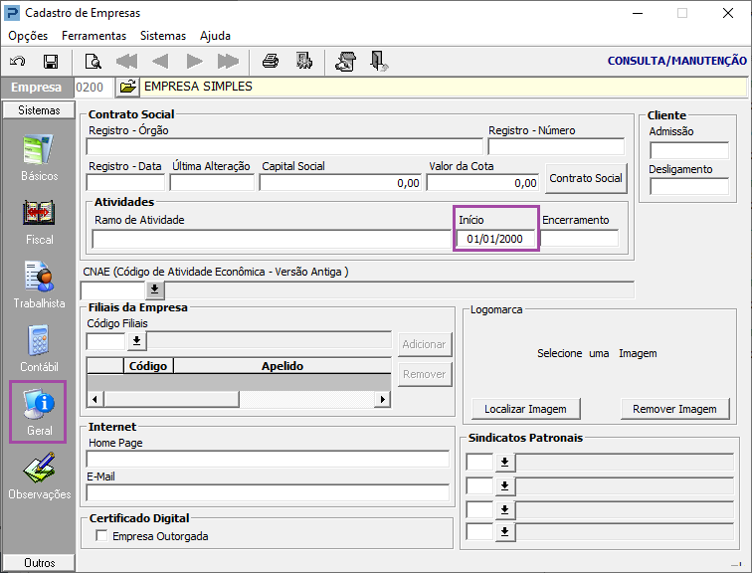Go to previous record arrow
The height and width of the screenshot is (573, 752).
[x=160, y=62]
